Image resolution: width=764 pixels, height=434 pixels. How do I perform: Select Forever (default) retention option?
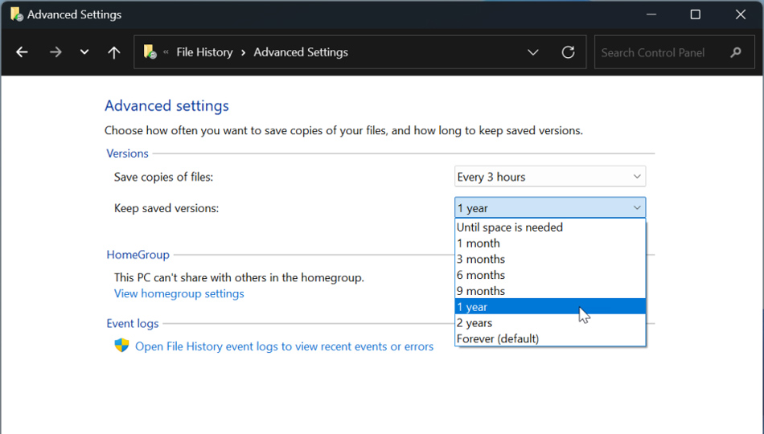(x=498, y=339)
